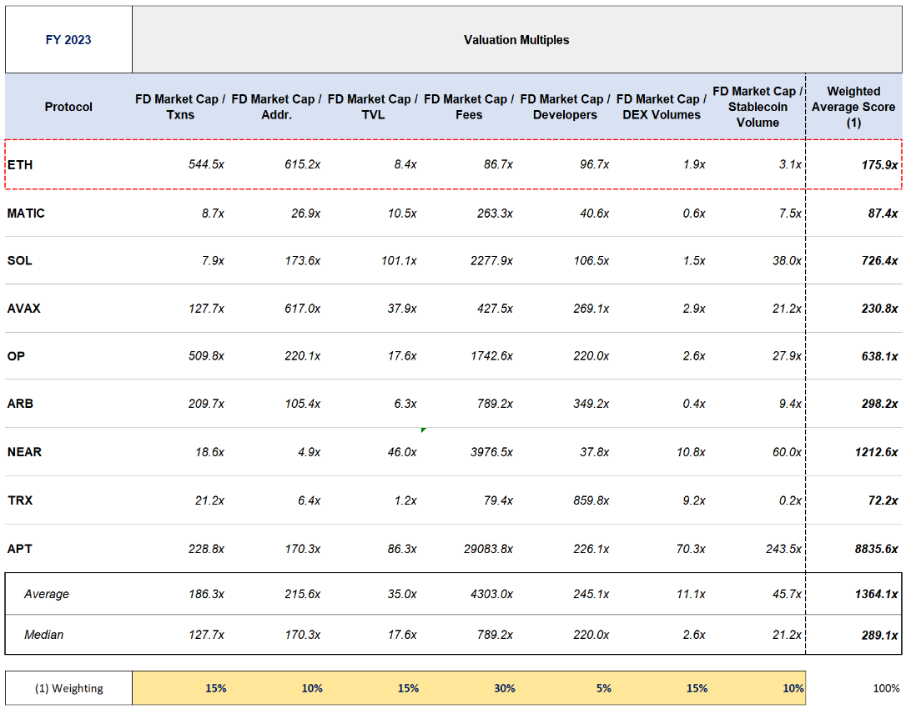Click the Stablecoin Volume column header
Viewport: 911px width, 714px height.
757,107
